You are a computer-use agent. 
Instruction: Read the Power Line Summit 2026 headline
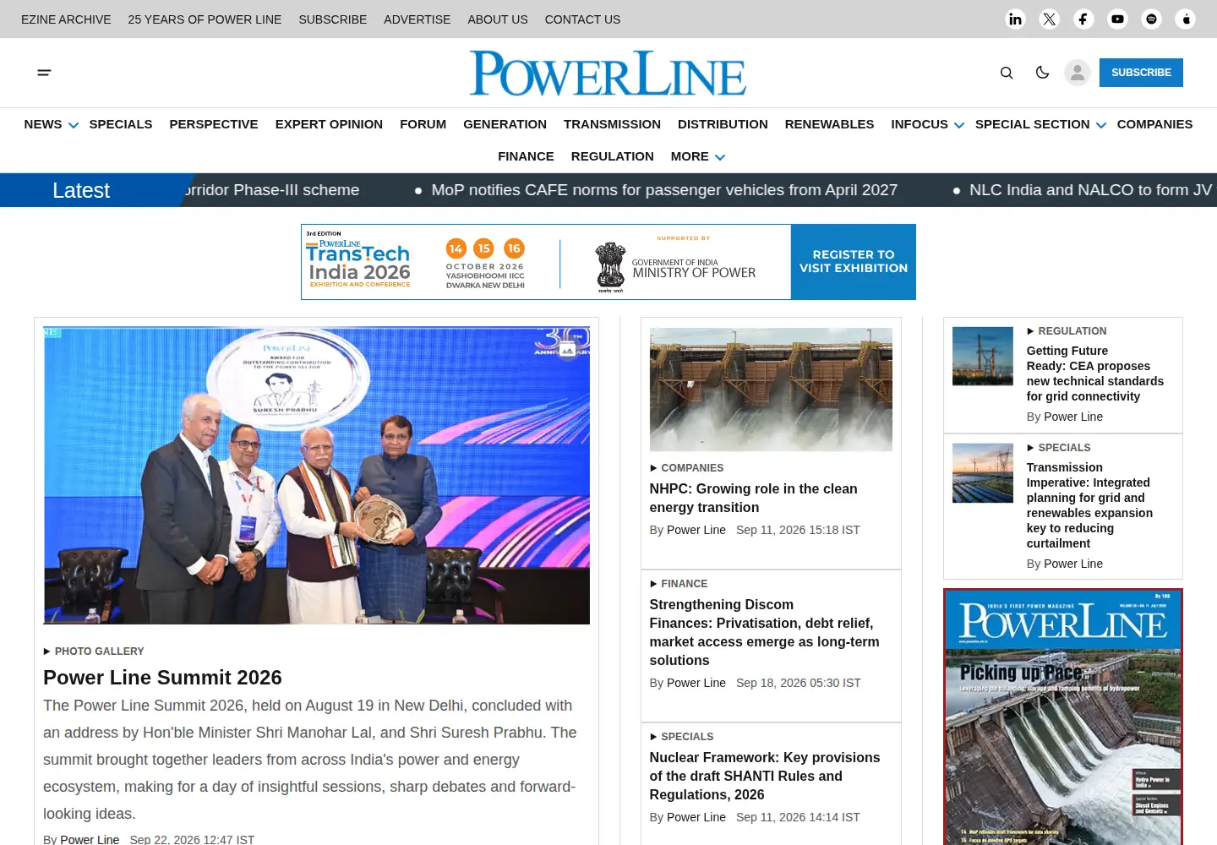point(162,678)
